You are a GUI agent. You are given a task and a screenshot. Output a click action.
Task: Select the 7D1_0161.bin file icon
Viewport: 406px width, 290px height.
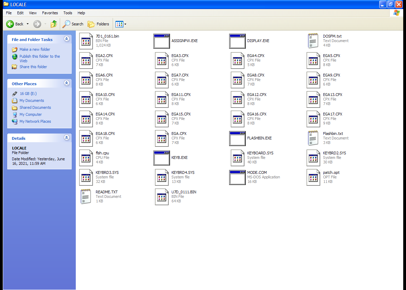pos(86,41)
